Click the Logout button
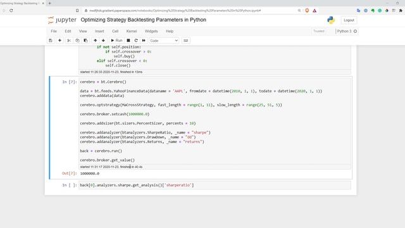The height and width of the screenshot is (228, 405). [349, 20]
